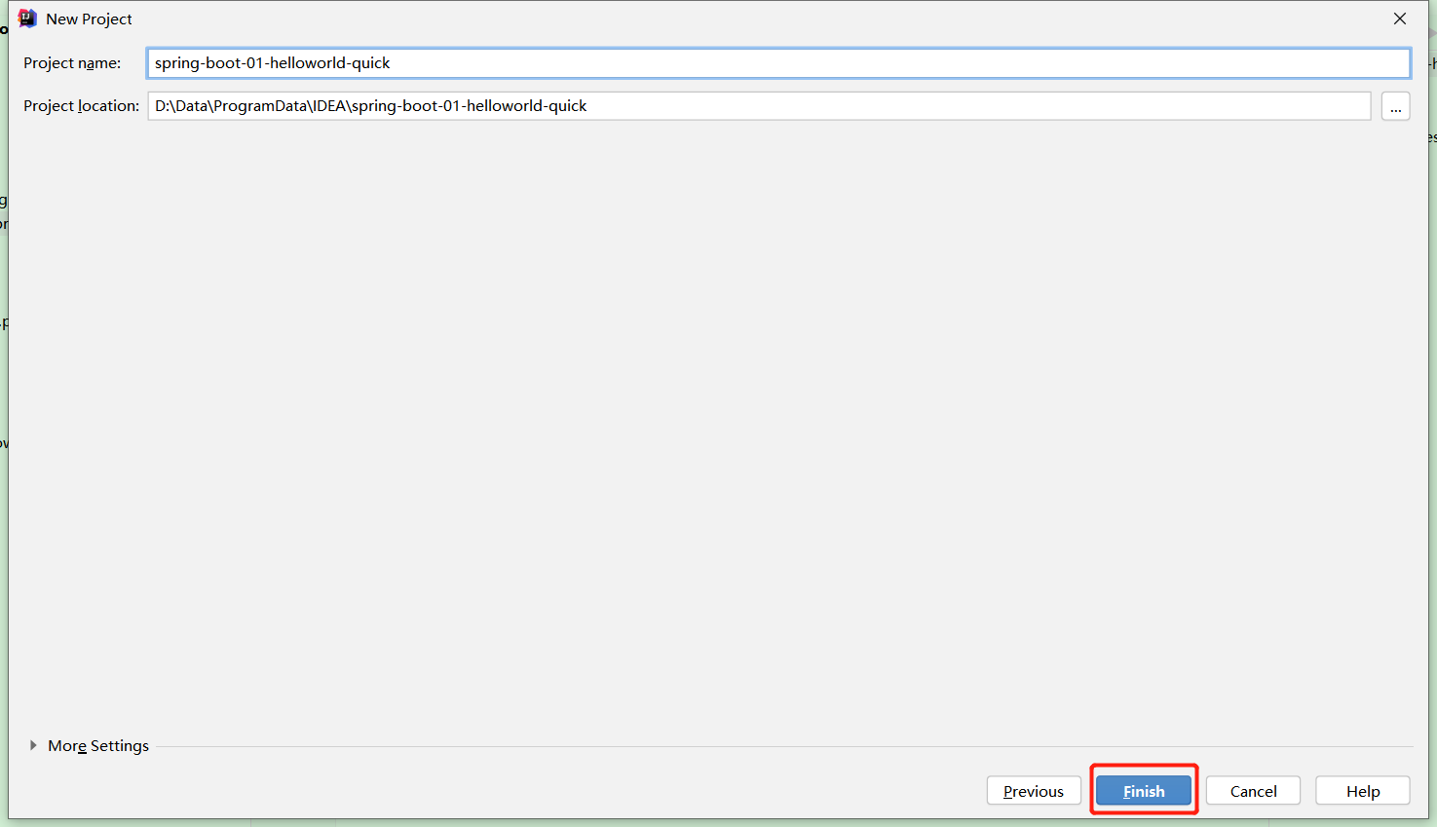Screen dimensions: 1437x827
Task: Focus the Project name input field
Action: coord(778,63)
